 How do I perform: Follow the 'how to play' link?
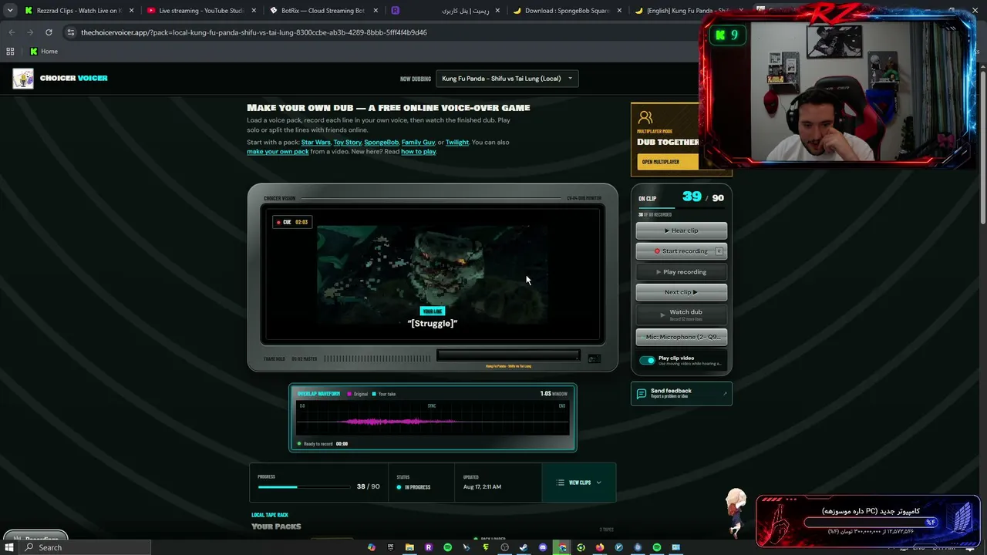[419, 152]
